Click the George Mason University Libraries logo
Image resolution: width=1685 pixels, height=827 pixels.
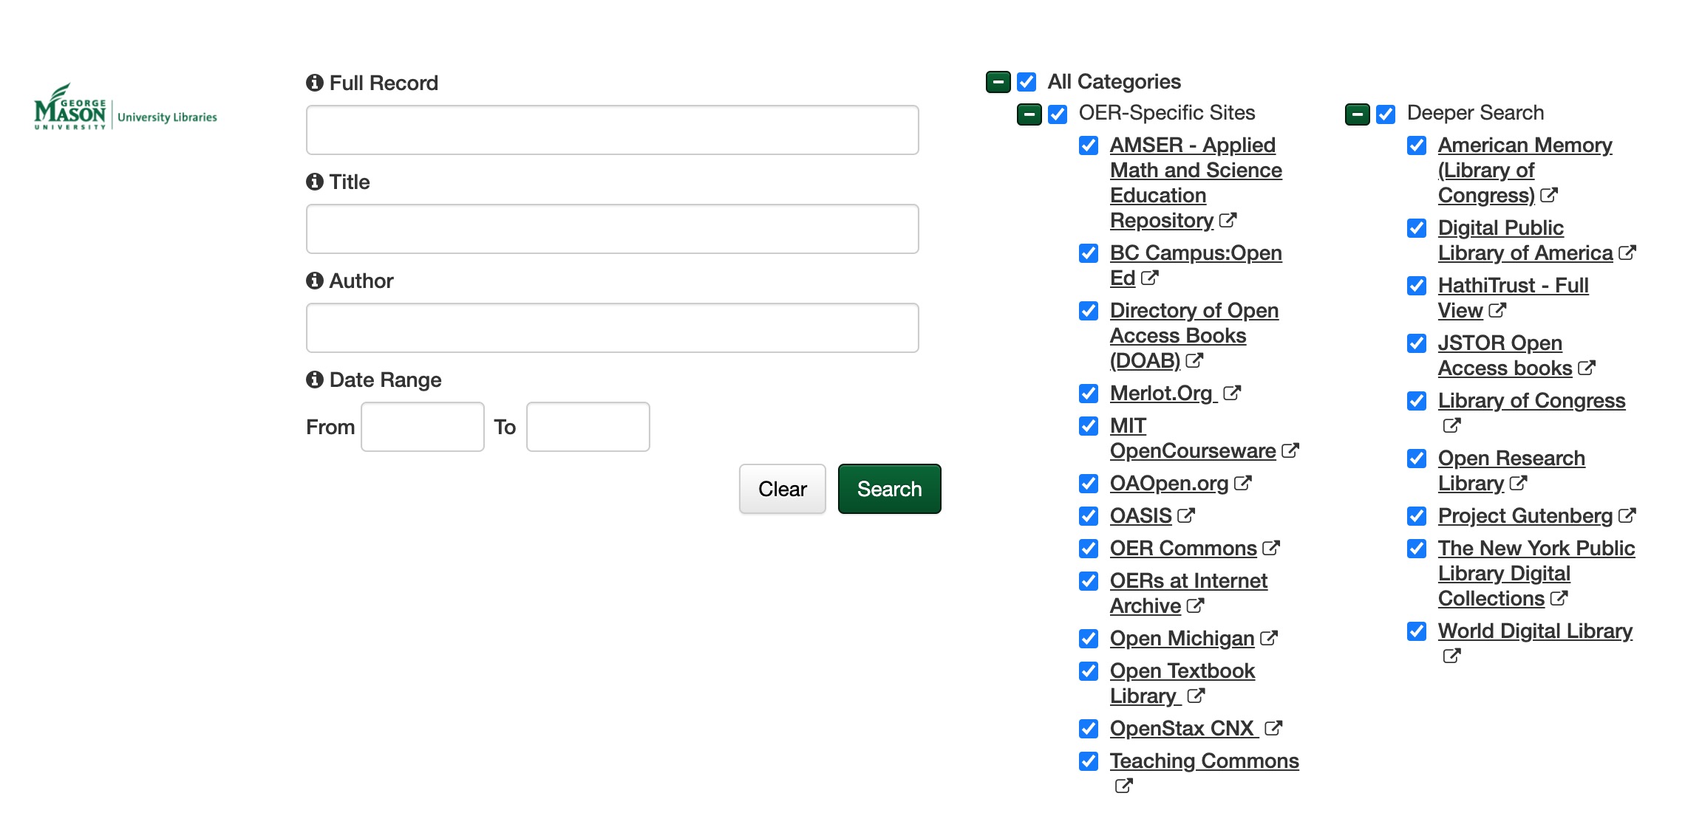coord(126,107)
